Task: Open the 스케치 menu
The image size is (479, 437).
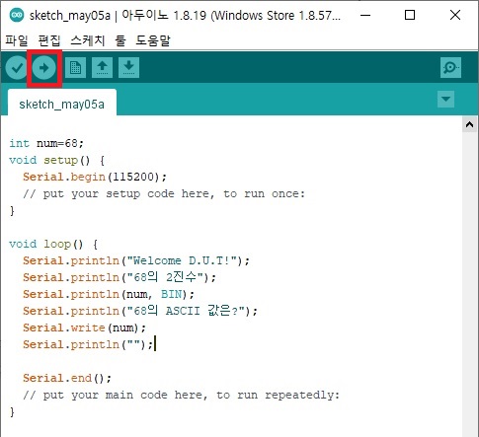Action: pos(88,40)
